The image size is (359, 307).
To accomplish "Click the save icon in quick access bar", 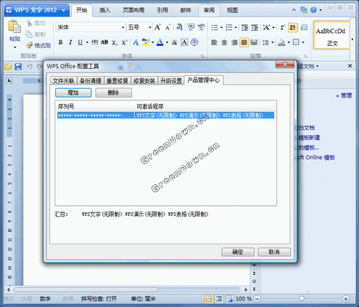I will [18, 67].
